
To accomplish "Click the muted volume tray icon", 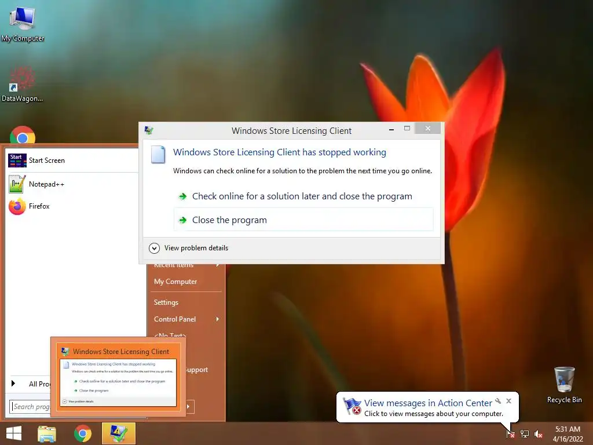I will [x=539, y=433].
